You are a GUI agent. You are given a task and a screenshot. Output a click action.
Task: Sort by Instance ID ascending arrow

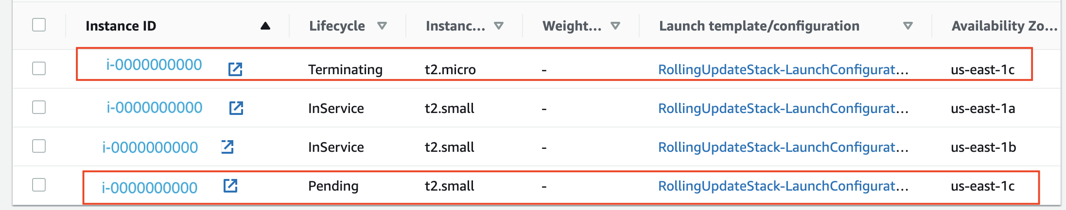(265, 26)
